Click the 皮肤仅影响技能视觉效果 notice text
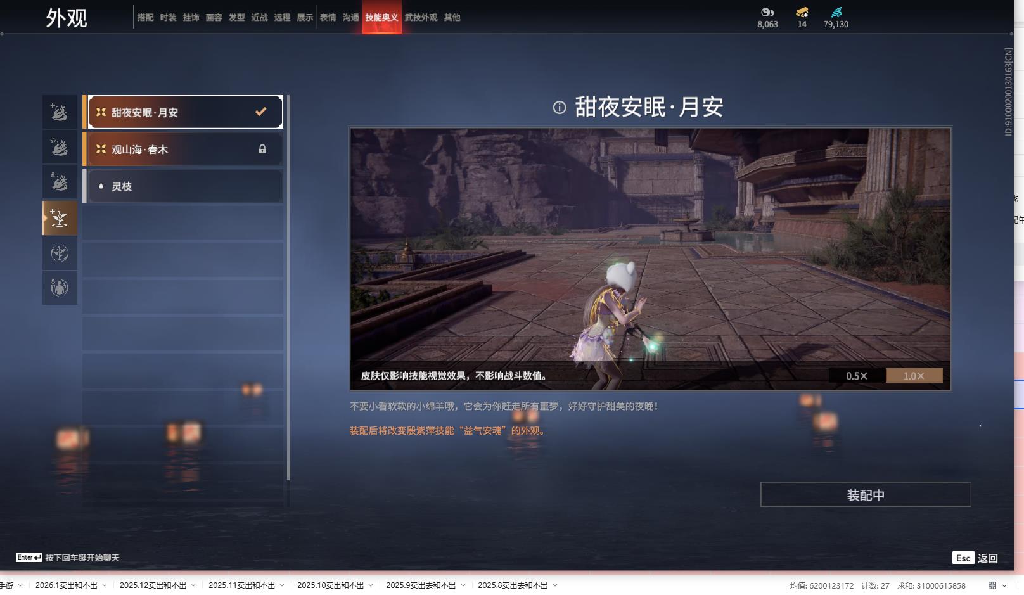 point(454,376)
